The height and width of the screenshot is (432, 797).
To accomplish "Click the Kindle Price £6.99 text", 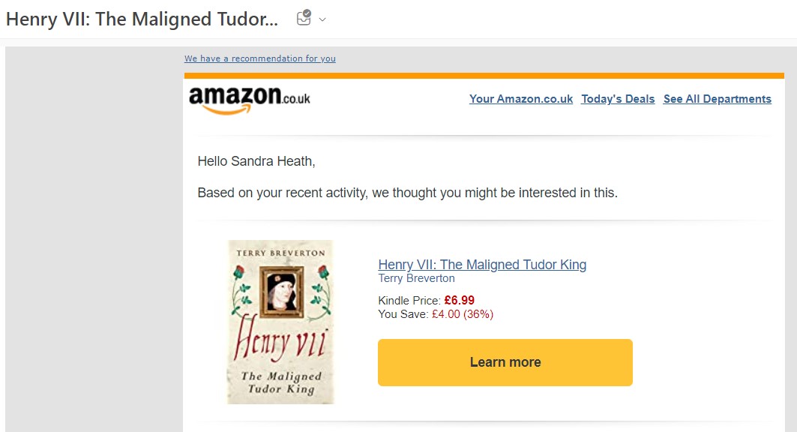I will [x=426, y=300].
